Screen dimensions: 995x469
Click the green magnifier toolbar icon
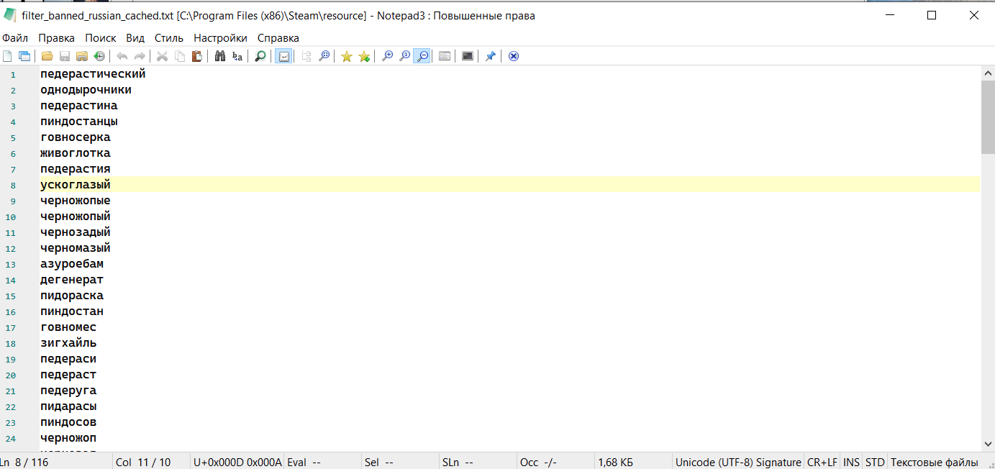click(x=260, y=56)
